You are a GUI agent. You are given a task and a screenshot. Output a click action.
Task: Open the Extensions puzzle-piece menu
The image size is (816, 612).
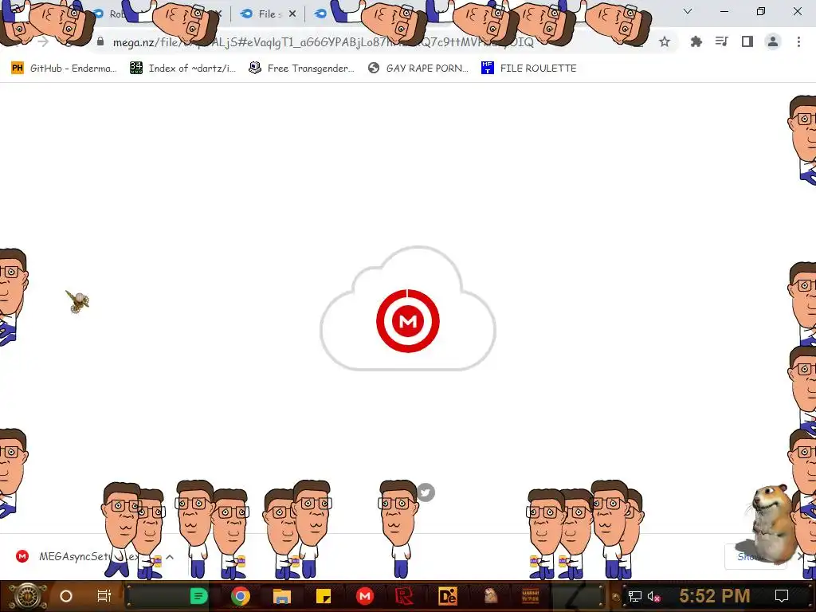(696, 41)
